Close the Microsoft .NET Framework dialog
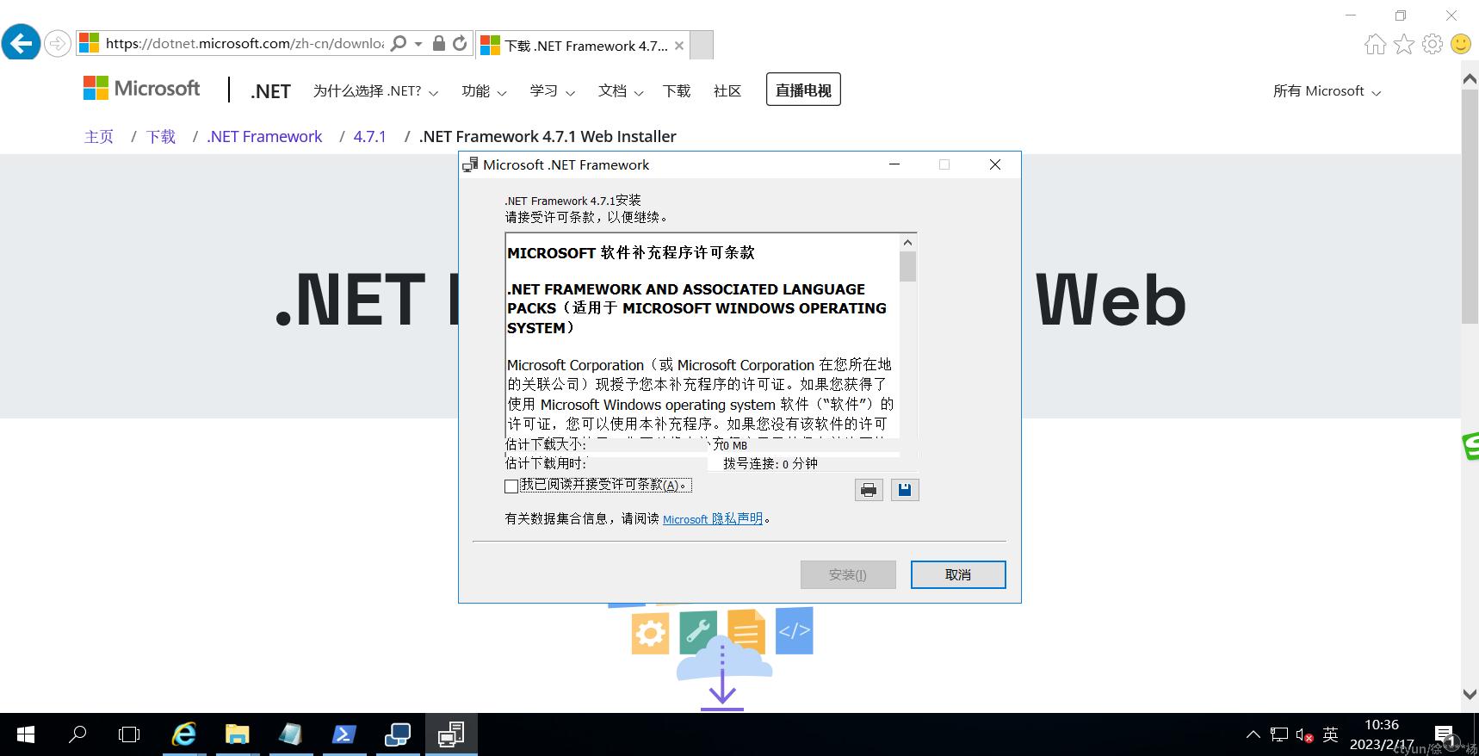Image resolution: width=1479 pixels, height=756 pixels. (995, 164)
